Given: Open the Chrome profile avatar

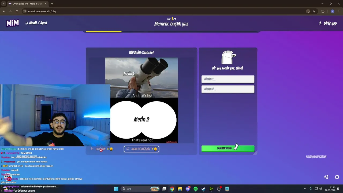Looking at the screenshot, I should pos(332,11).
